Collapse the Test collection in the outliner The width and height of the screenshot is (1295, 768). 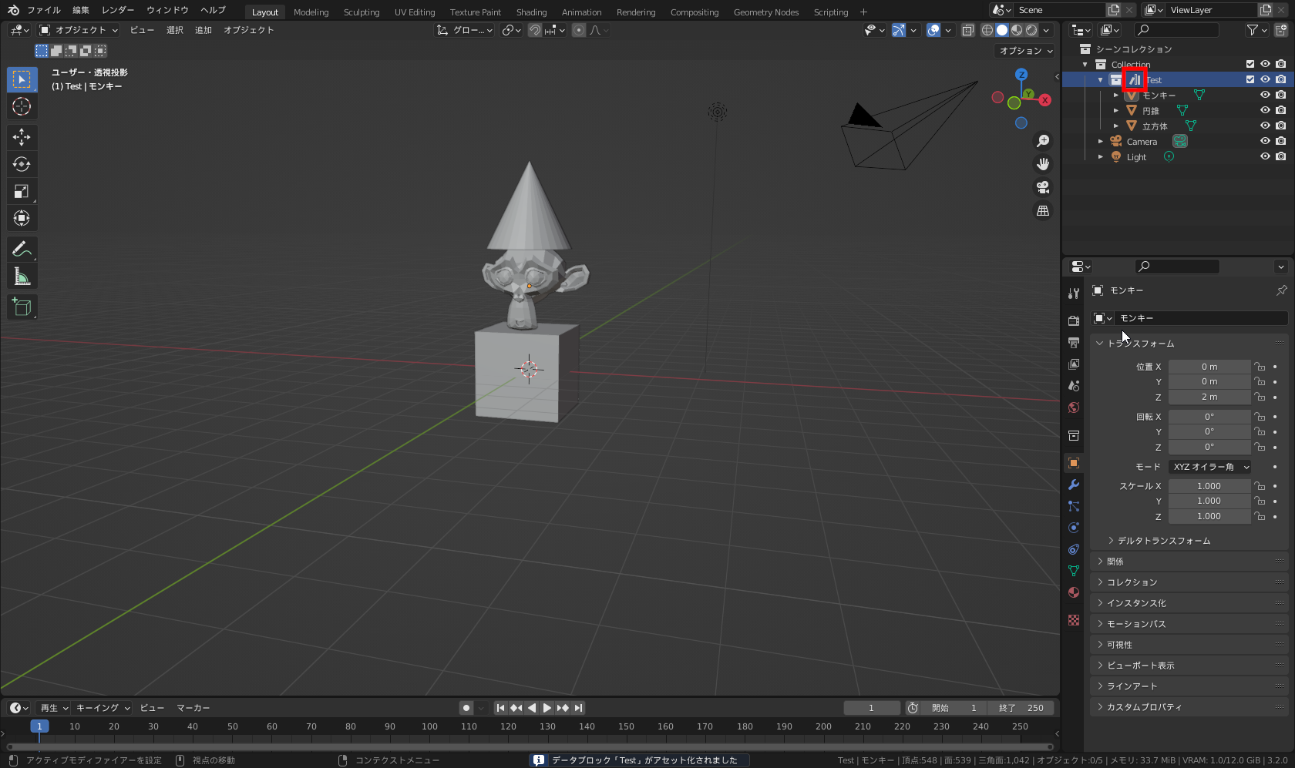1100,79
